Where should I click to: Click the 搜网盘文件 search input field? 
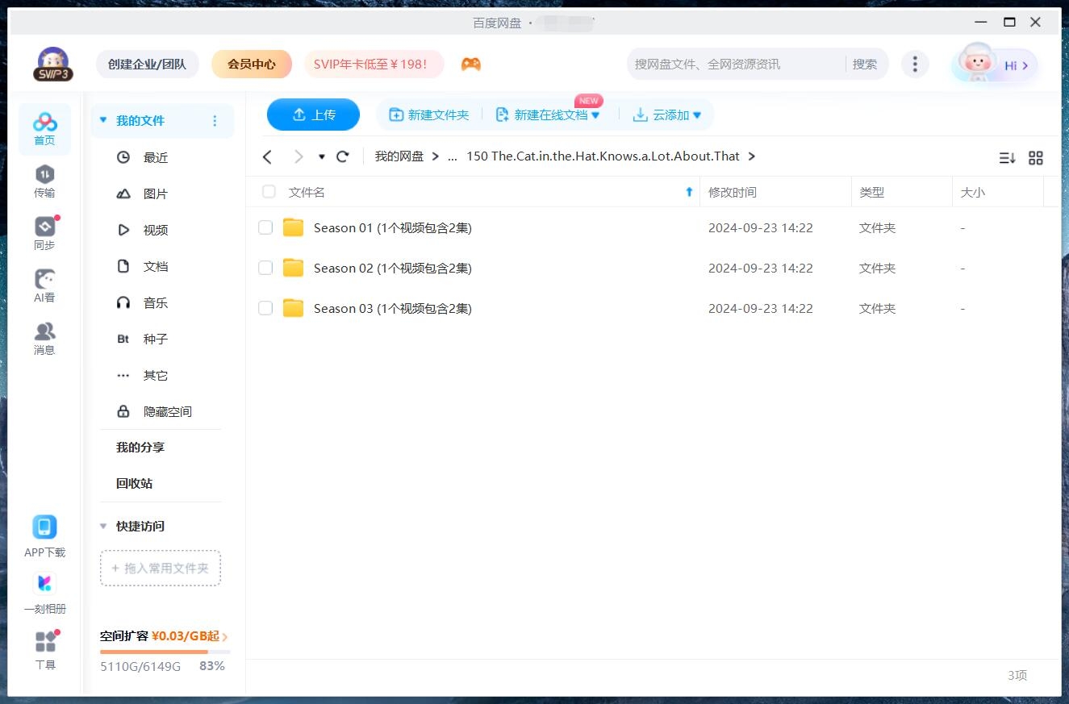click(x=734, y=64)
